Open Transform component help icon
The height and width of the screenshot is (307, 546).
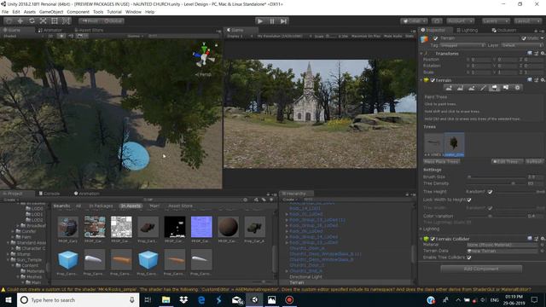click(530, 53)
